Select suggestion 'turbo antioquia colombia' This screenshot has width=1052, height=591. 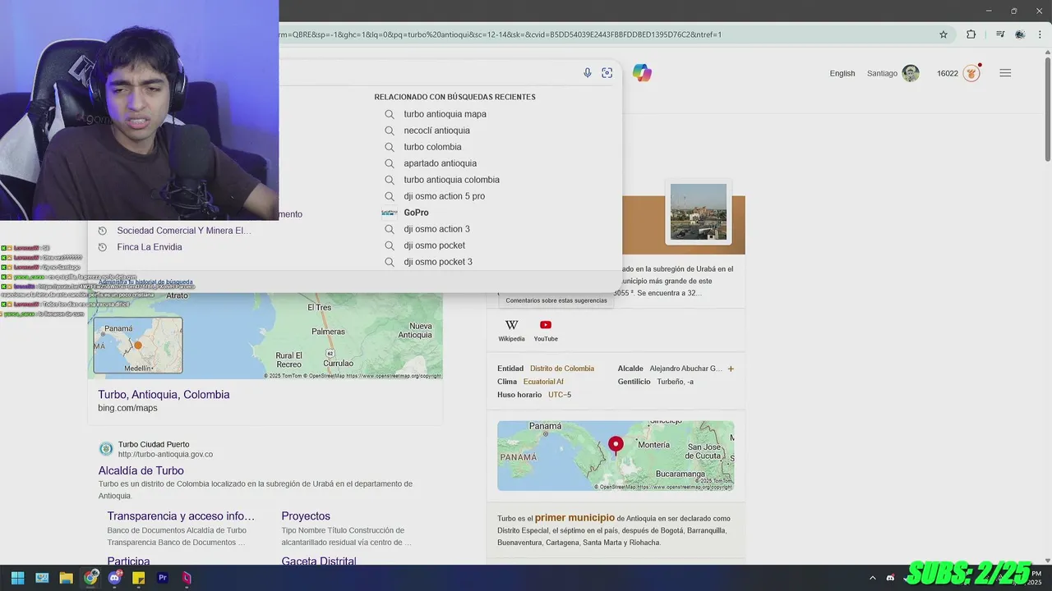451,180
